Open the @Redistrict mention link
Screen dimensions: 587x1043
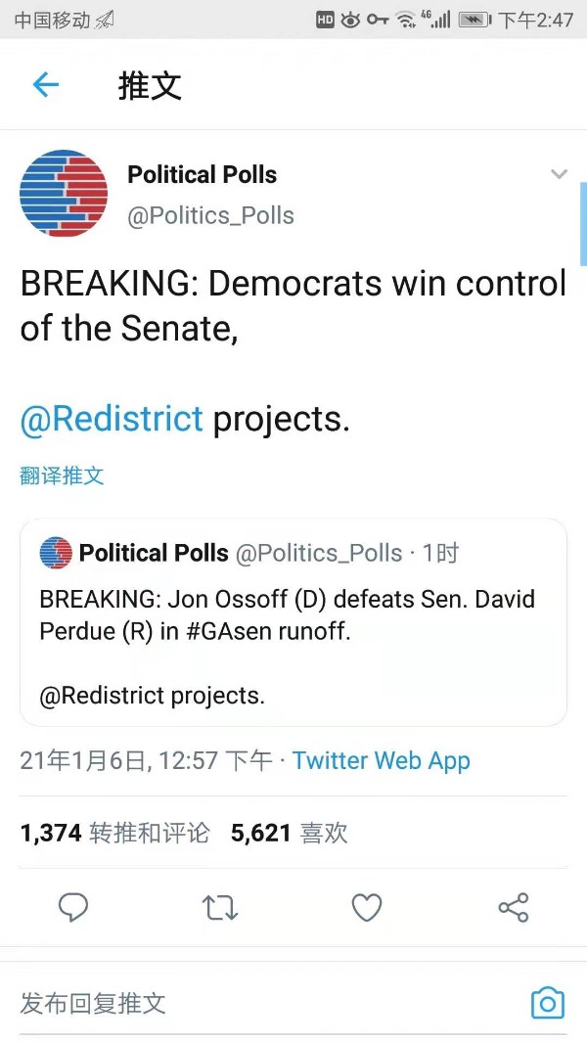tap(112, 419)
